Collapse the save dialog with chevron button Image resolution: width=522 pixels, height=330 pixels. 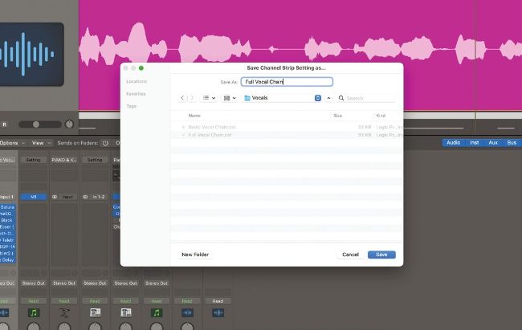(329, 98)
